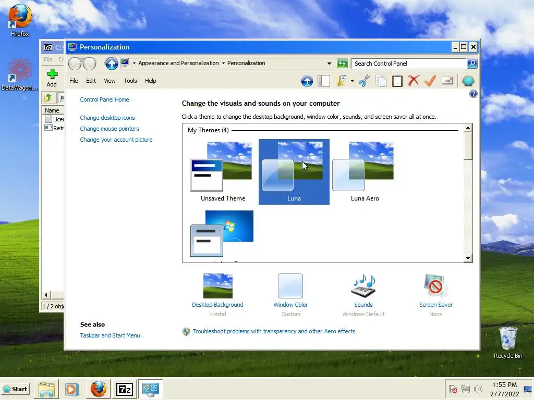Open the blue Help question mark

tap(473, 94)
